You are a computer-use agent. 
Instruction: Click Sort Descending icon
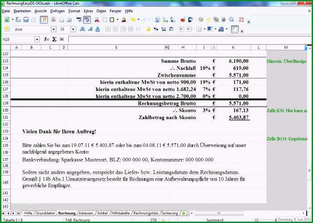pyautogui.click(x=173, y=20)
